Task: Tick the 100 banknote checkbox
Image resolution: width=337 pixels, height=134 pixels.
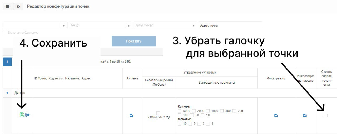Action: tap(180, 115)
